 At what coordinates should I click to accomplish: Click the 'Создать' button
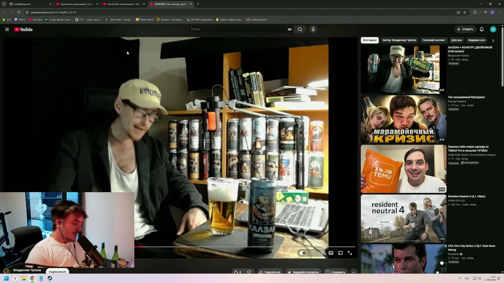click(465, 29)
